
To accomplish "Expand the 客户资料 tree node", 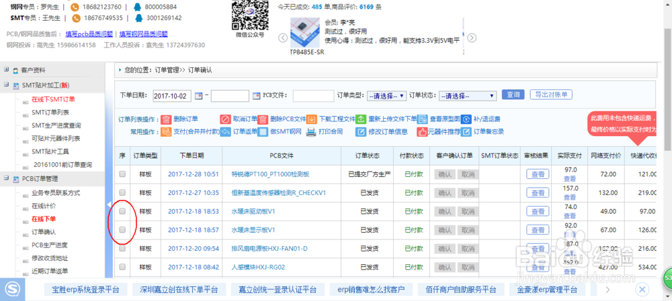I will [x=7, y=70].
